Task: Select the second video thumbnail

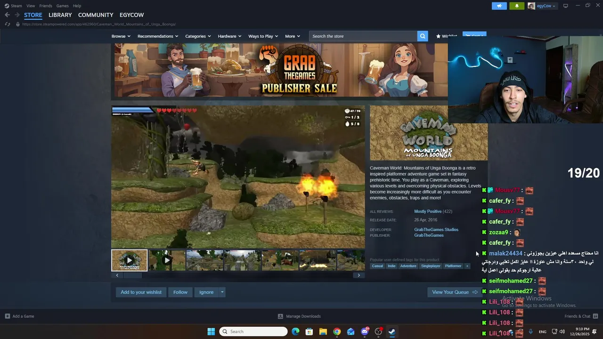Action: [167, 260]
